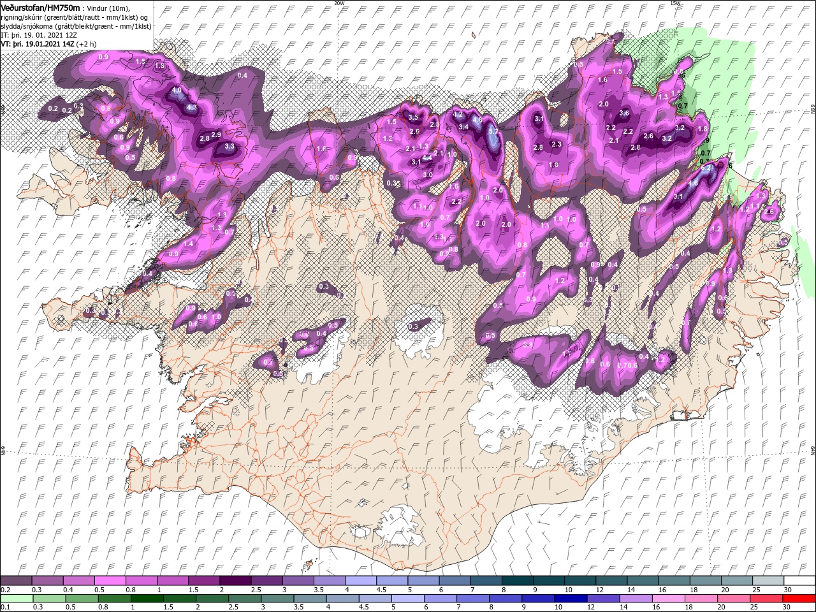Click the upper legend swatch between 1.5 and 2
Viewport: 816px width, 612px height.
pyautogui.click(x=204, y=581)
